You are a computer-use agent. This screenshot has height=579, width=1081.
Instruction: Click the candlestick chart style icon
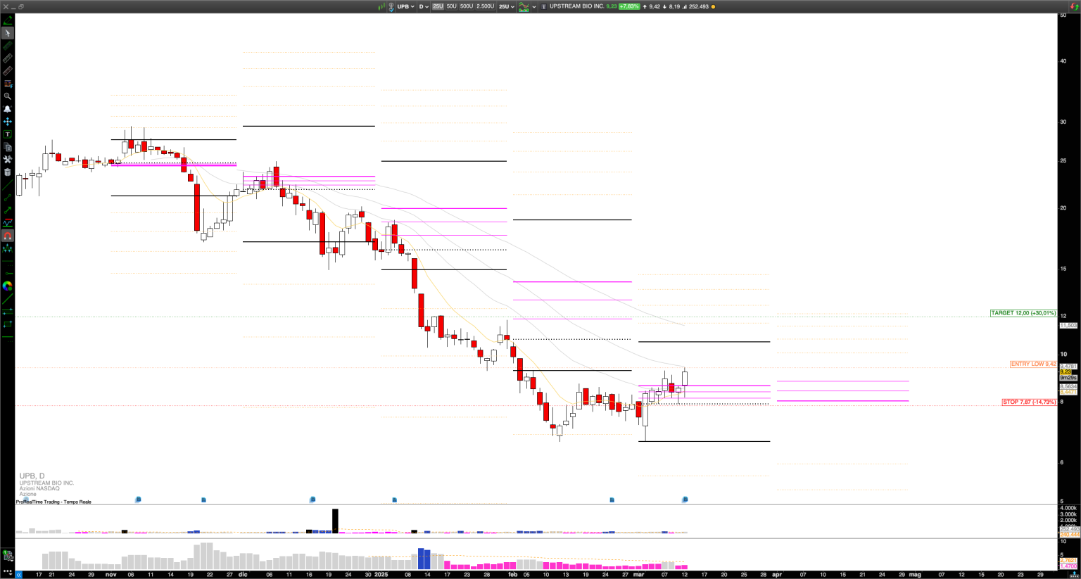pos(382,6)
